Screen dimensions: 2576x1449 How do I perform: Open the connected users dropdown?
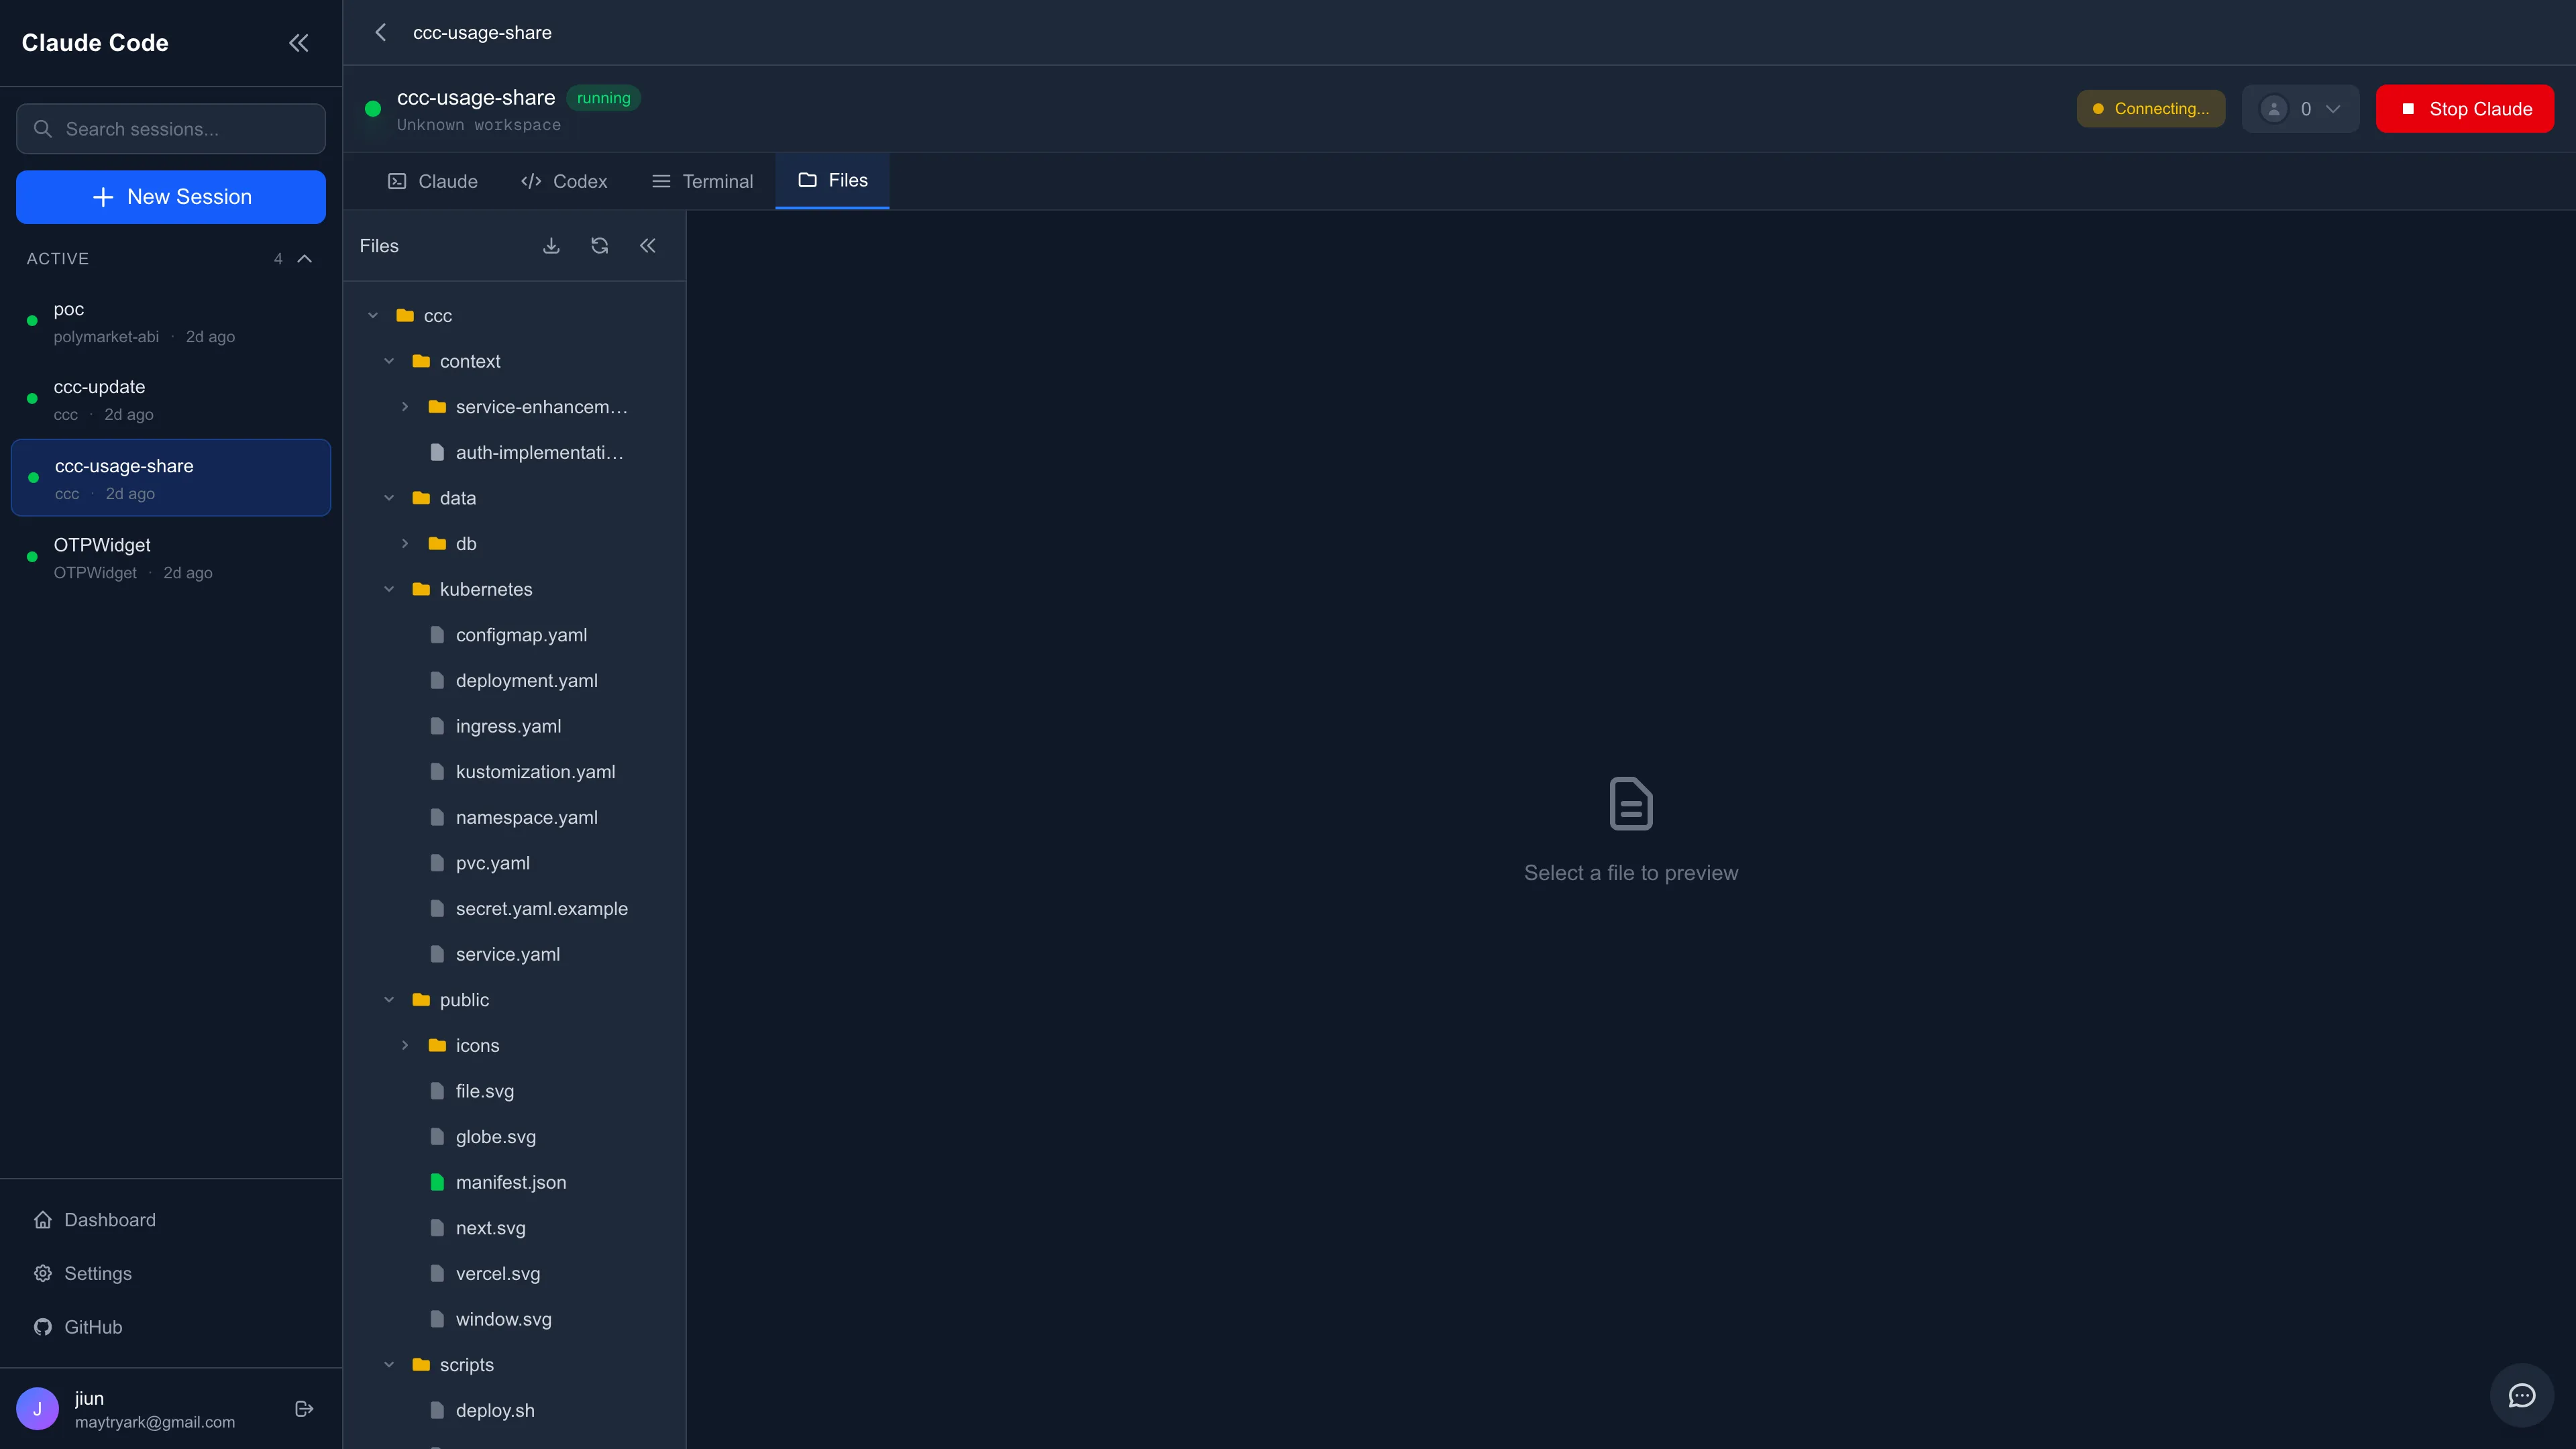point(2300,109)
